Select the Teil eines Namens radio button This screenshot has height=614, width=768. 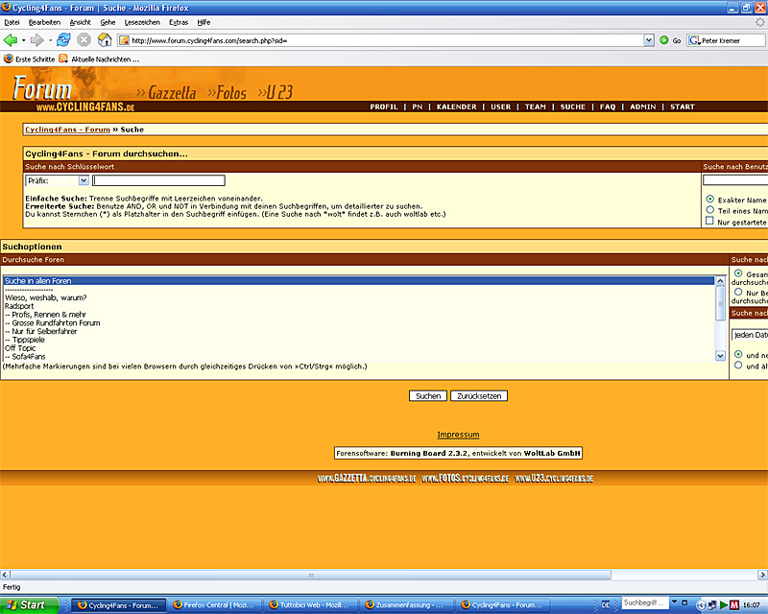(x=709, y=210)
